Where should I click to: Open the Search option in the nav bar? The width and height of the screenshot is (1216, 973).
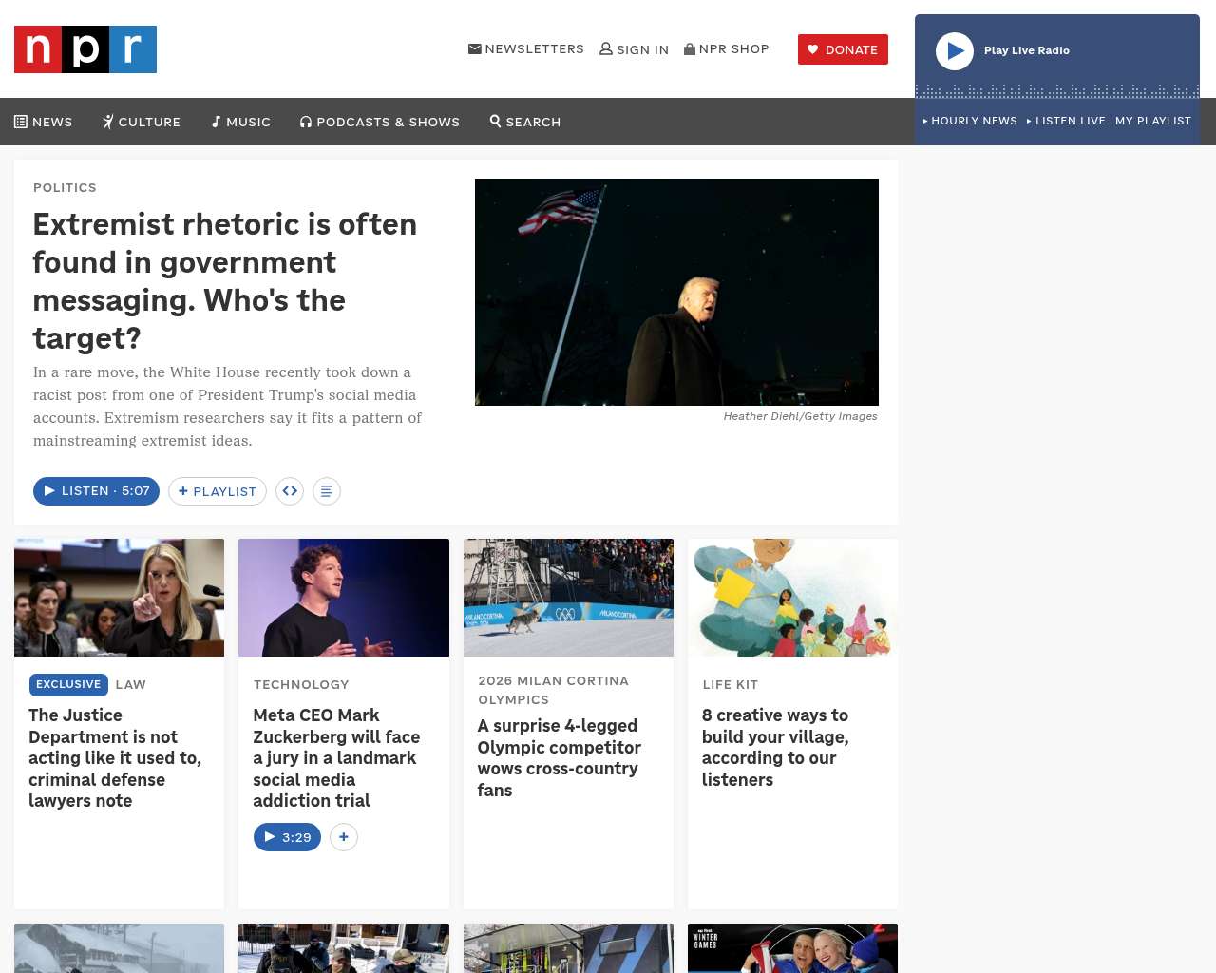525,122
